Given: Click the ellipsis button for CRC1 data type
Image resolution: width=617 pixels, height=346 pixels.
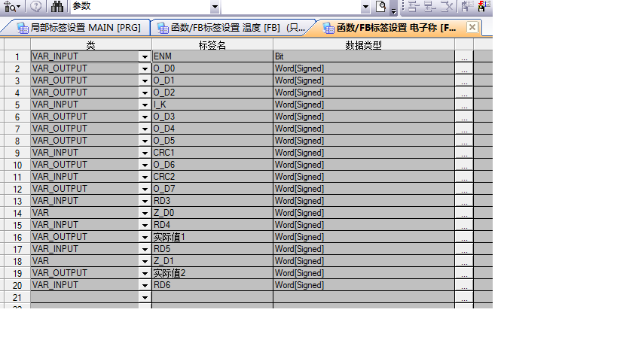Looking at the screenshot, I should (x=464, y=153).
